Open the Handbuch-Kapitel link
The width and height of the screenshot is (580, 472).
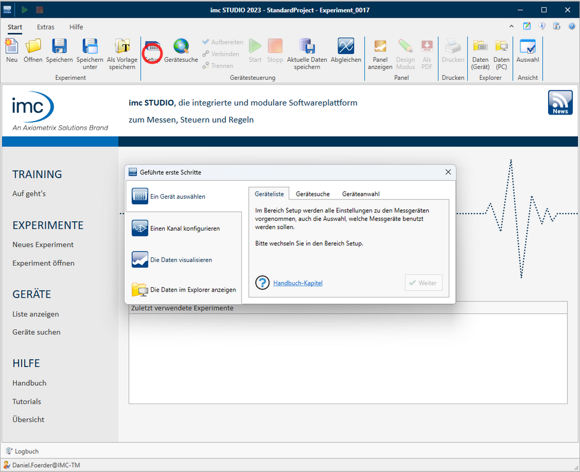pyautogui.click(x=297, y=283)
